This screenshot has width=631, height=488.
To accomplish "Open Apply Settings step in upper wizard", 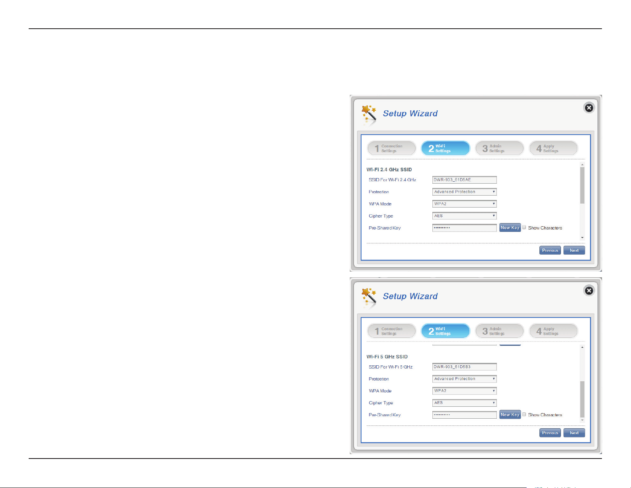I will [x=553, y=148].
